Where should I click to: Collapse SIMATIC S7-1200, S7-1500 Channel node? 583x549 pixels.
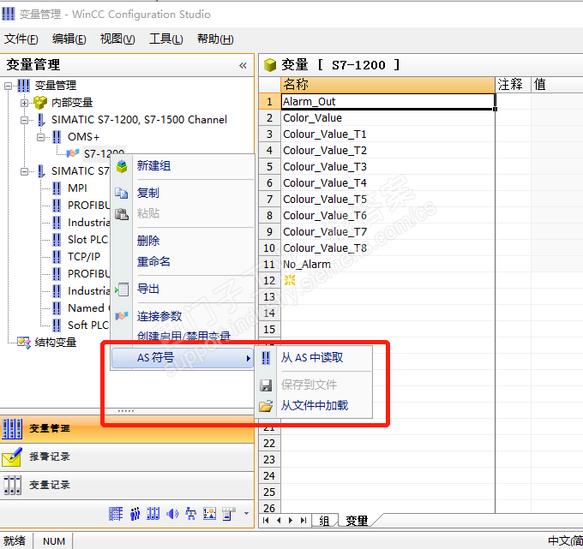coord(24,120)
